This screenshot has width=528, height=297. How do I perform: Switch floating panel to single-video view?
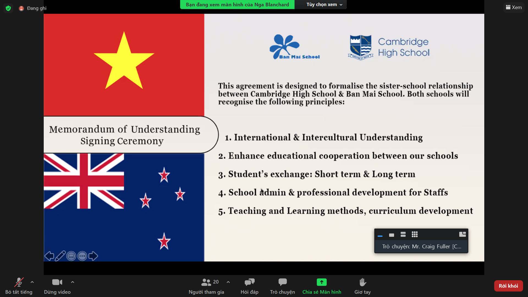point(392,235)
